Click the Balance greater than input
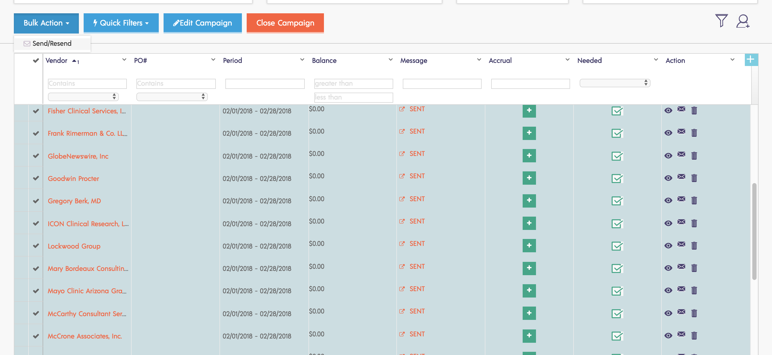 pyautogui.click(x=353, y=84)
